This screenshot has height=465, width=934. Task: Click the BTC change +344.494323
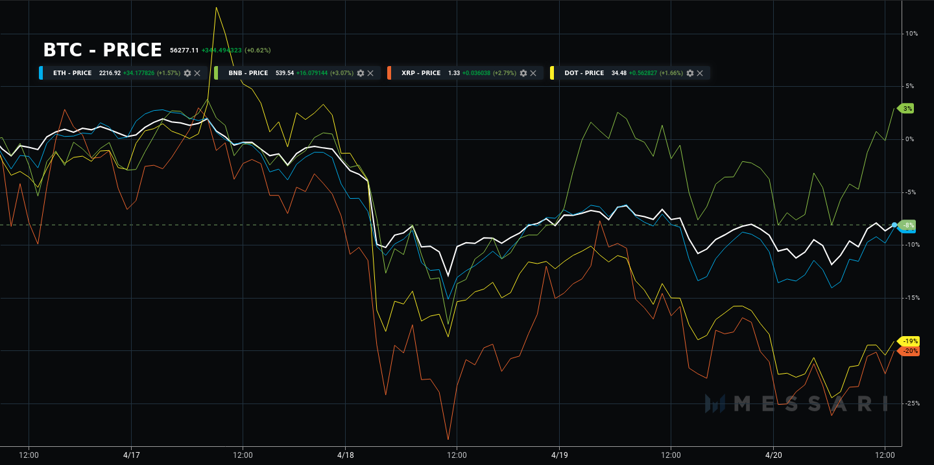coord(222,50)
